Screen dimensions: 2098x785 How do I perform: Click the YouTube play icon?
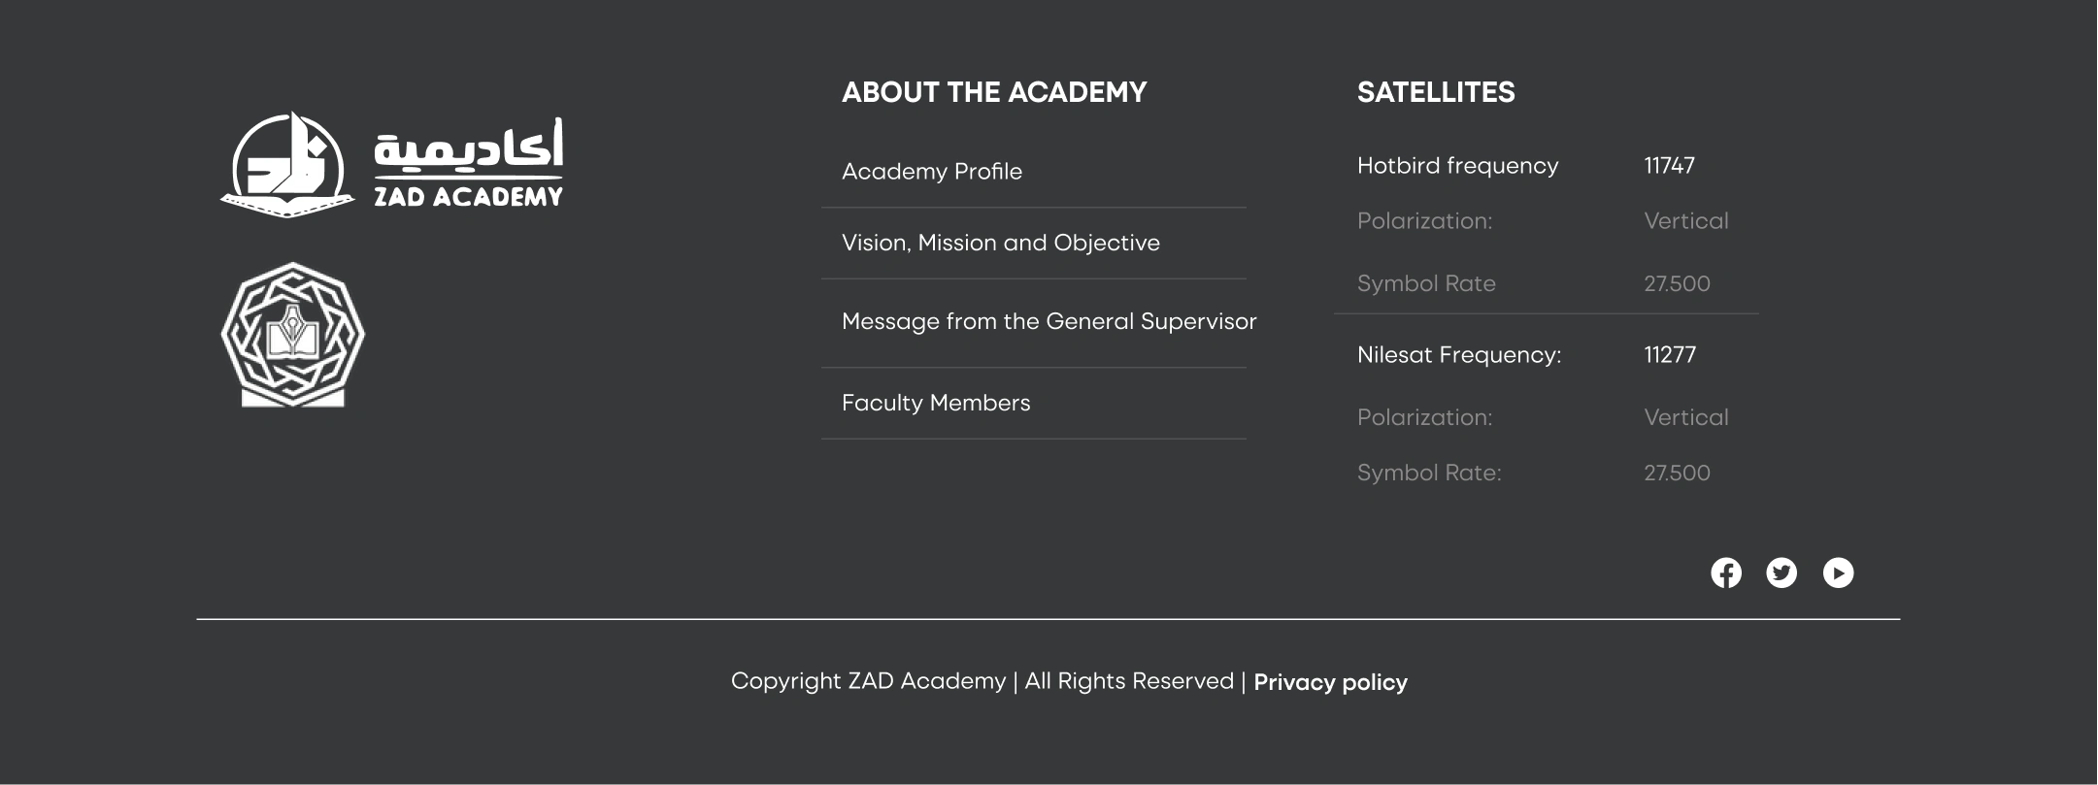tap(1838, 573)
